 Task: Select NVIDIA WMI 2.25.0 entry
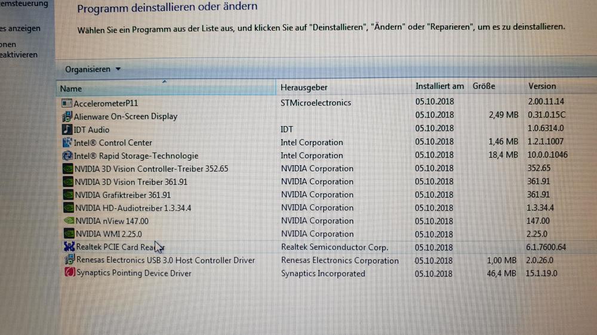pos(109,234)
